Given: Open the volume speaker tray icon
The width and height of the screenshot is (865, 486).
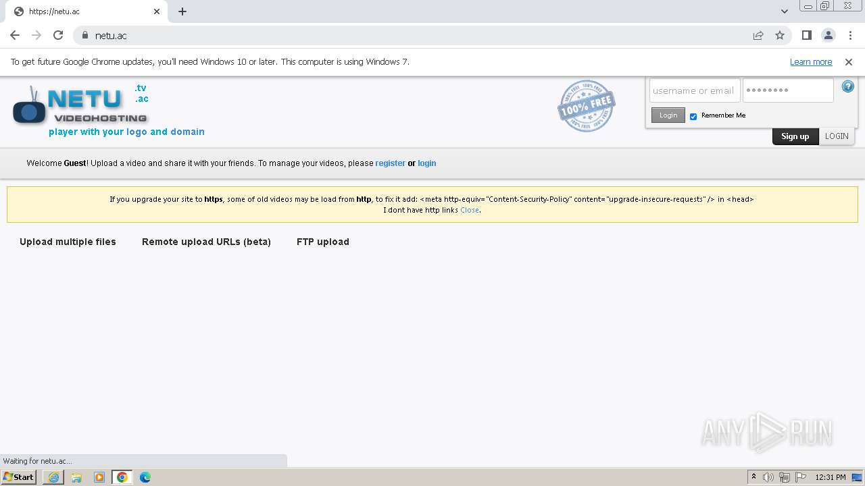Looking at the screenshot, I should (x=768, y=477).
